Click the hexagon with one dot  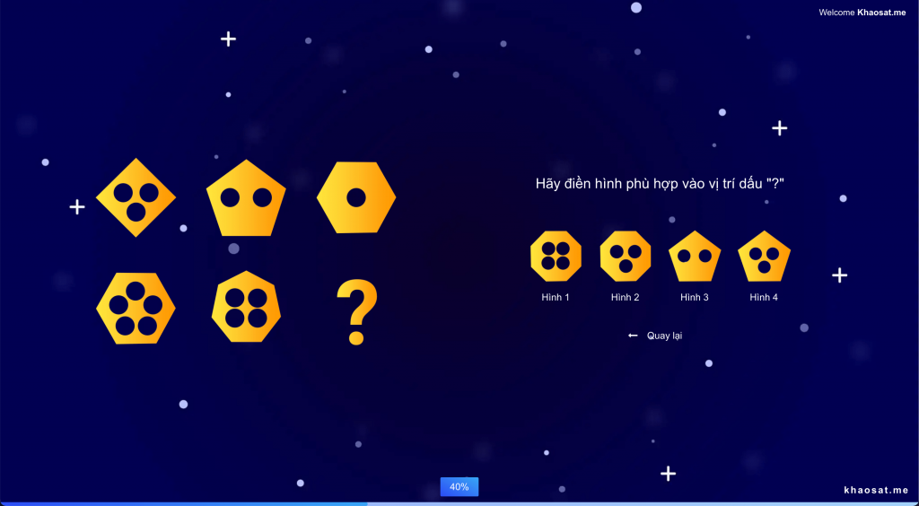356,197
